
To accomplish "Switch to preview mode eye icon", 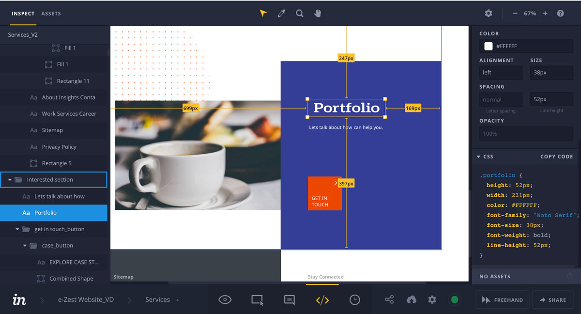I will coord(225,300).
